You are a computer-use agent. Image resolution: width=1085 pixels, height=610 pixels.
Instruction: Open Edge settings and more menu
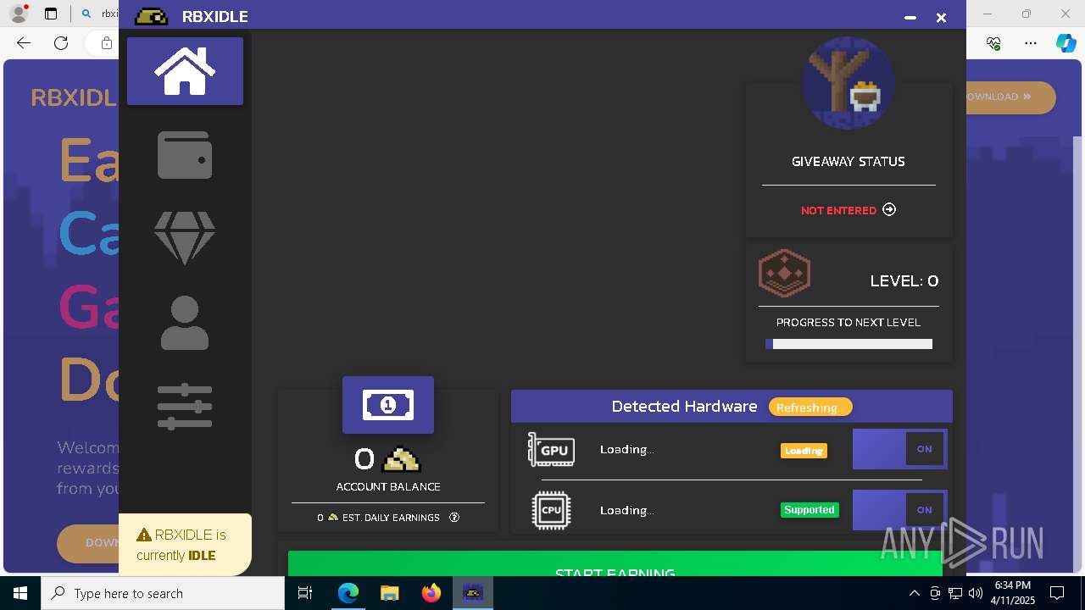1031,43
